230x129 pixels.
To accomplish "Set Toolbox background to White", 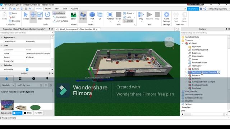I will click(x=17, y=113).
